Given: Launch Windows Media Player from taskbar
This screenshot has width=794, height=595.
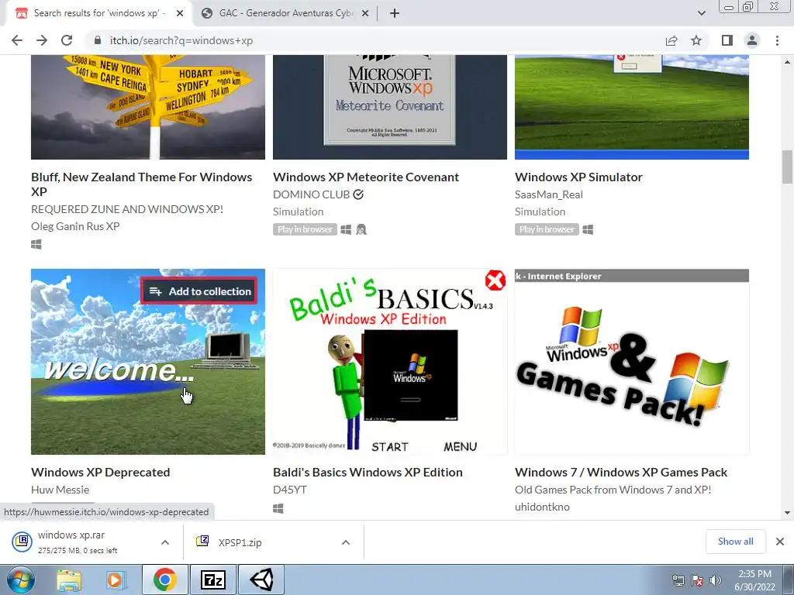Looking at the screenshot, I should tap(116, 580).
